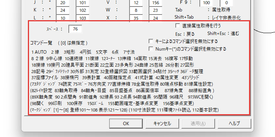Screen dimensions: 275x137
Task: Select J row second field with 101
Action: coord(82,3)
